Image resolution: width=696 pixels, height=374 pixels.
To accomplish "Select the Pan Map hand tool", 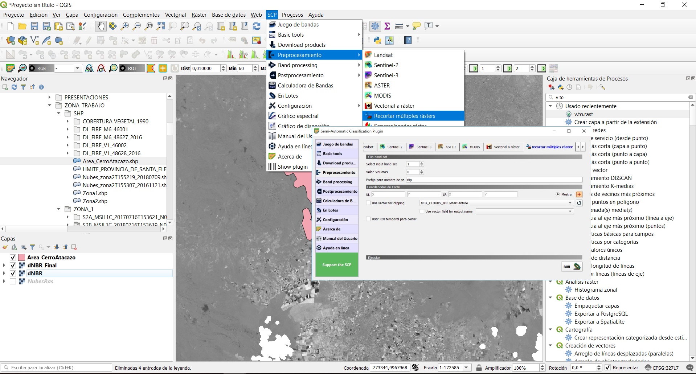I will pyautogui.click(x=101, y=26).
